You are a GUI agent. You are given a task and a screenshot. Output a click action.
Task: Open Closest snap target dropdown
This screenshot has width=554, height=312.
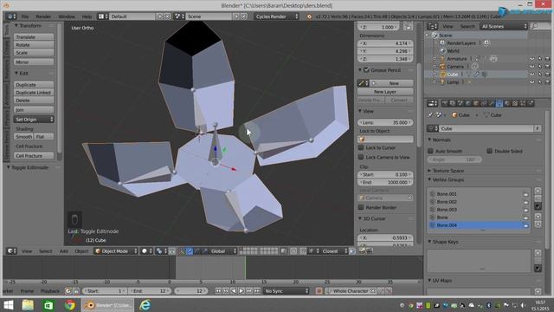[334, 251]
